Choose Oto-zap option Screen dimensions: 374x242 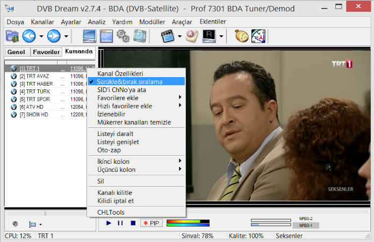(136, 150)
